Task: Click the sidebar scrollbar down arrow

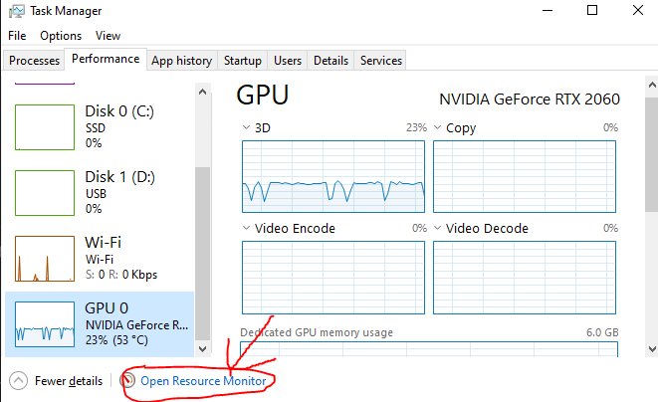Action: tap(203, 349)
